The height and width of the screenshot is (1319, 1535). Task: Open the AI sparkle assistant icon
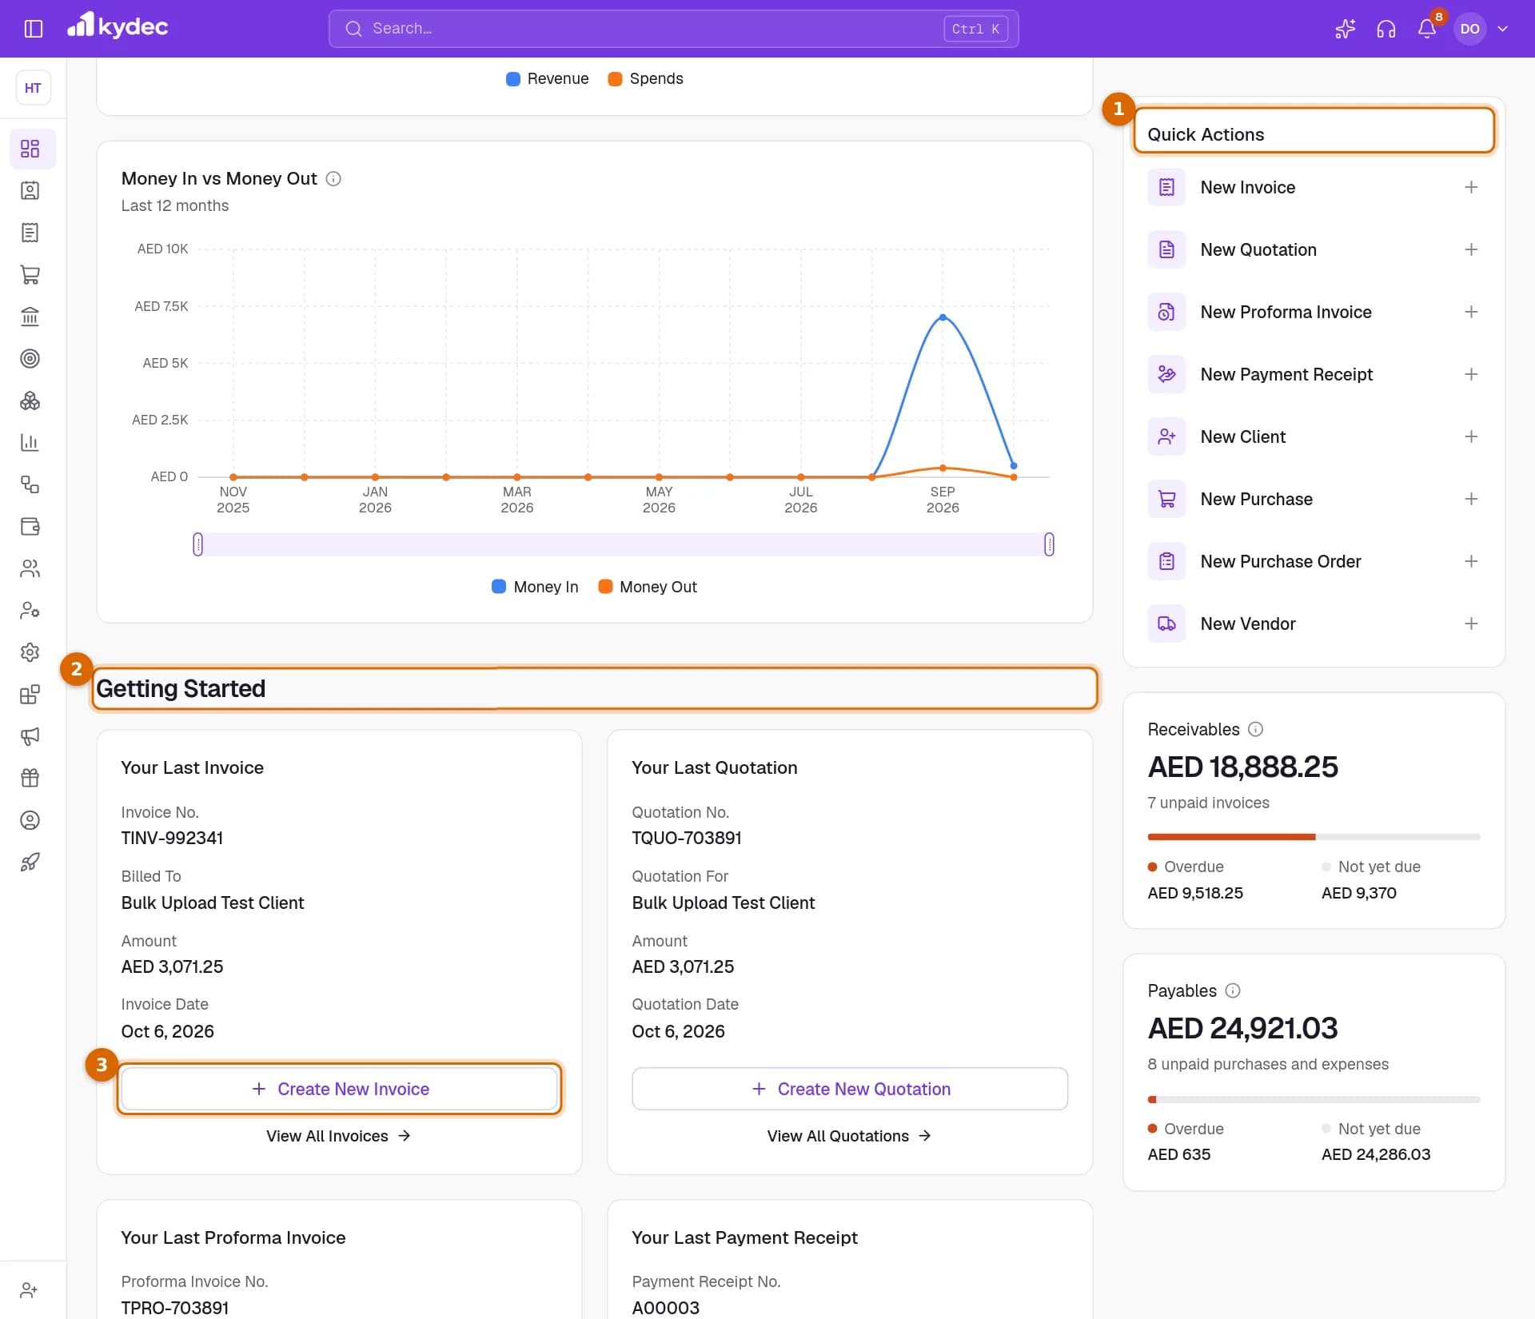(1346, 29)
